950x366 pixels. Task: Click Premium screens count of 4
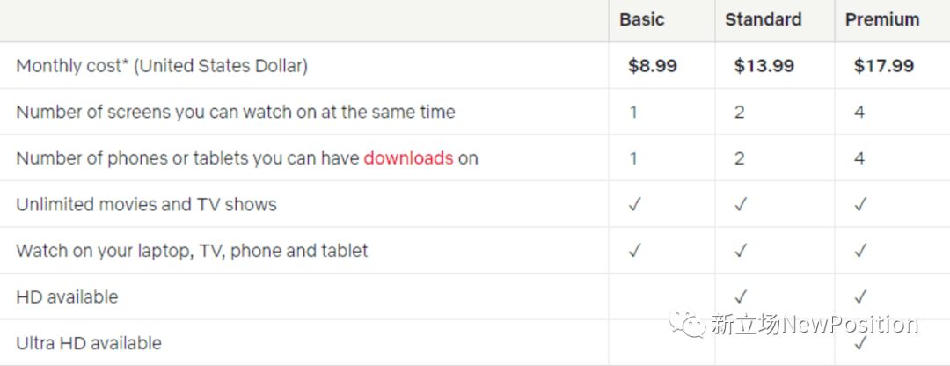coord(859,112)
